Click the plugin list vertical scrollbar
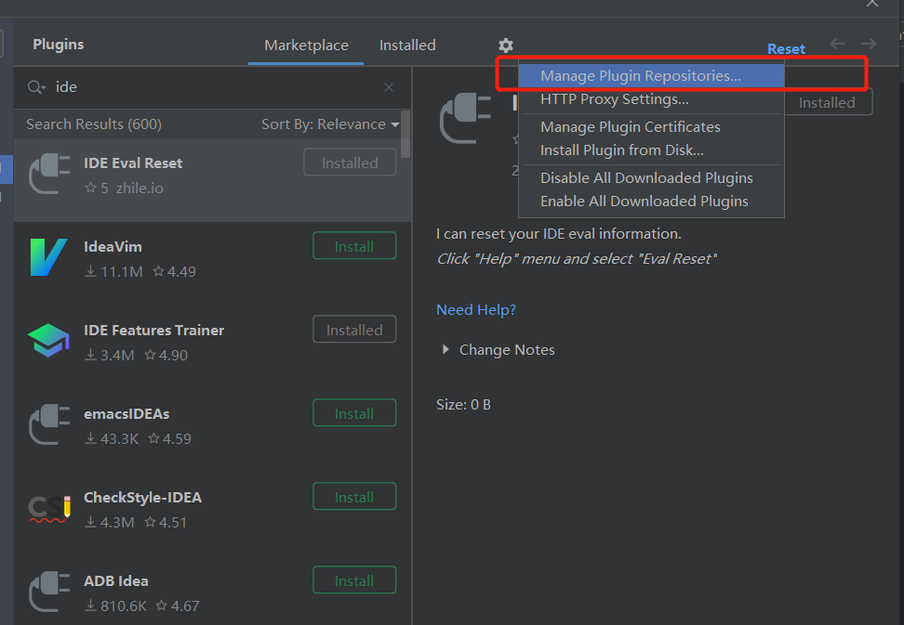Viewport: 904px width, 625px height. tap(405, 135)
